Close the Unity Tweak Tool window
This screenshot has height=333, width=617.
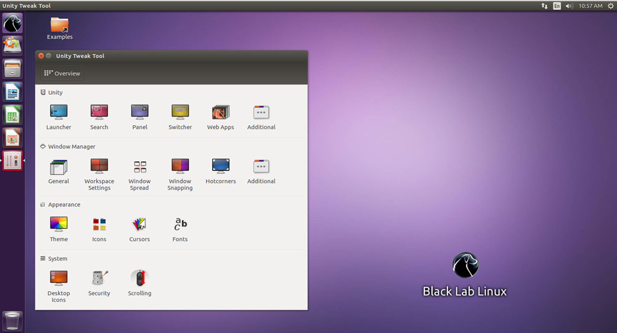click(41, 56)
